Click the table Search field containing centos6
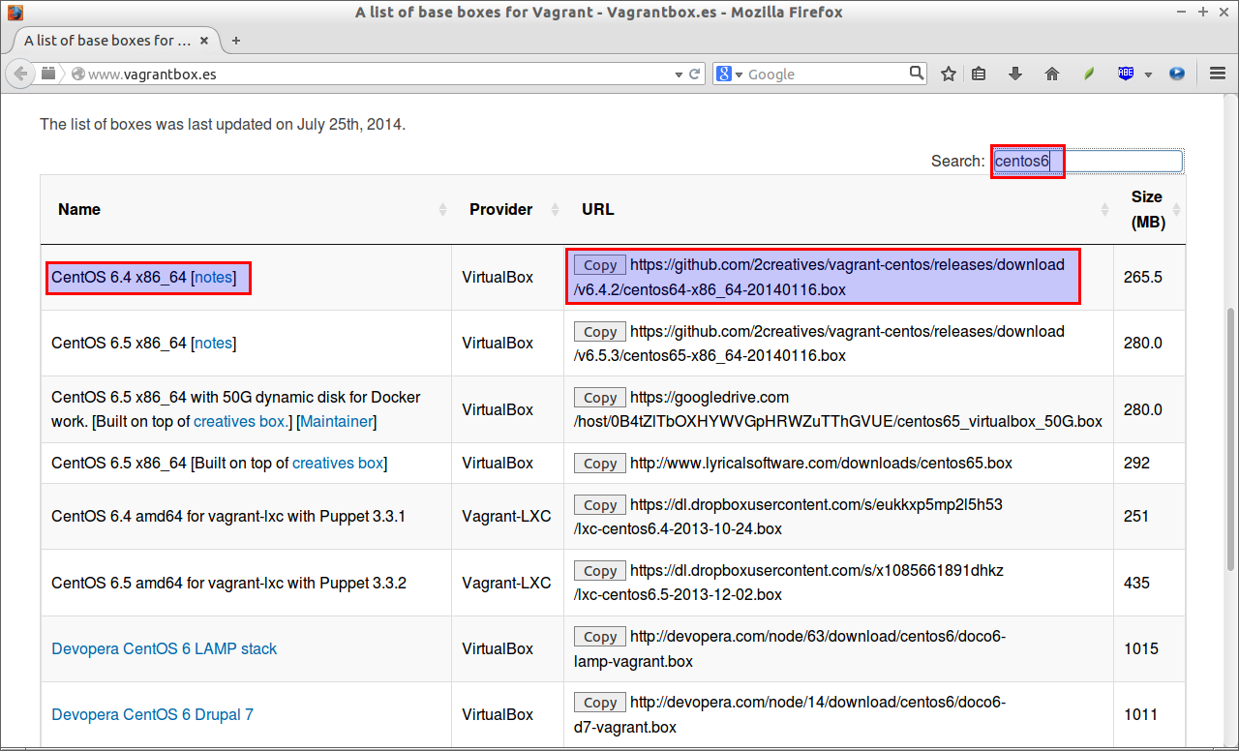The height and width of the screenshot is (751, 1239). point(1088,161)
